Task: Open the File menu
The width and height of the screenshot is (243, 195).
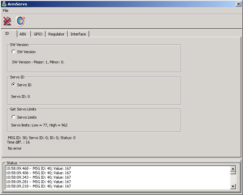Action: coord(5,11)
